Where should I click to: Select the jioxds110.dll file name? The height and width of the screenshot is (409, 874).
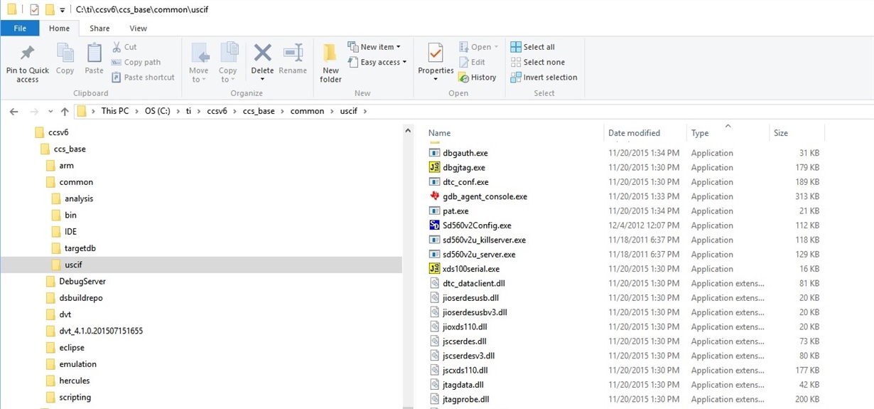pyautogui.click(x=465, y=326)
